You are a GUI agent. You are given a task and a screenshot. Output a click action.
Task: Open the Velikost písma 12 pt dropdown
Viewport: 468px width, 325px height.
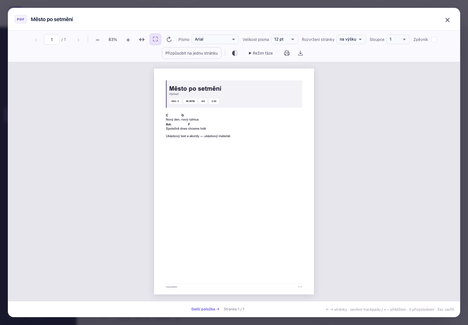pyautogui.click(x=285, y=39)
